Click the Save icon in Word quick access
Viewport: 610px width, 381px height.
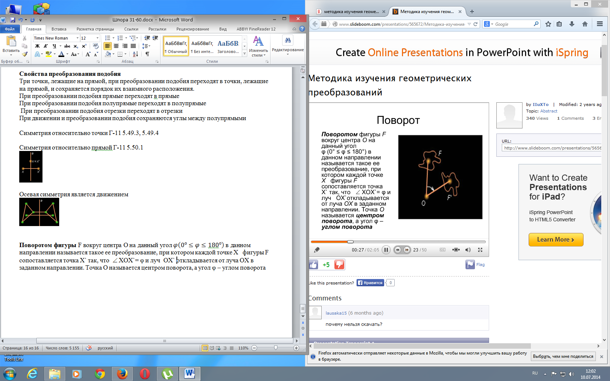[13, 20]
